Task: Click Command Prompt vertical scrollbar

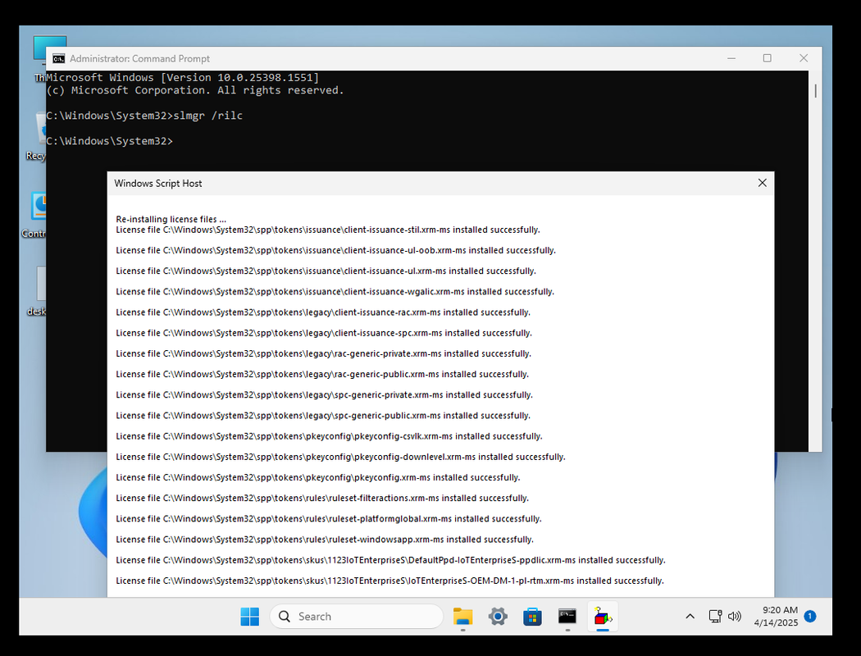Action: point(815,91)
